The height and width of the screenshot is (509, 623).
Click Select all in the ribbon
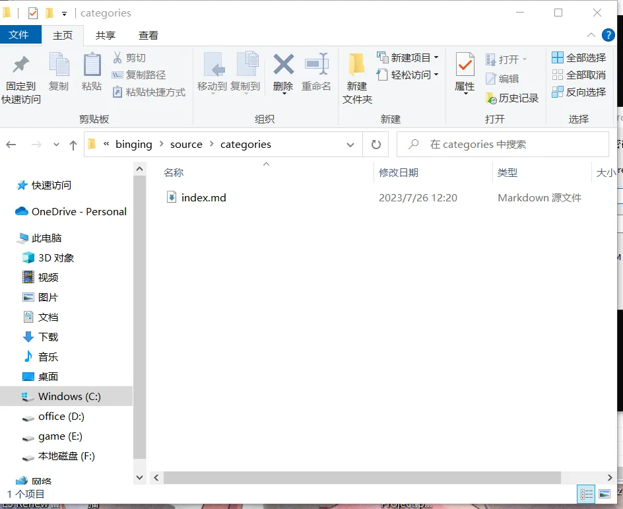tap(579, 57)
